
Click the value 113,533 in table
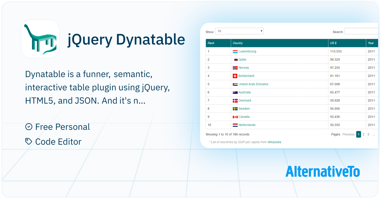pyautogui.click(x=336, y=51)
